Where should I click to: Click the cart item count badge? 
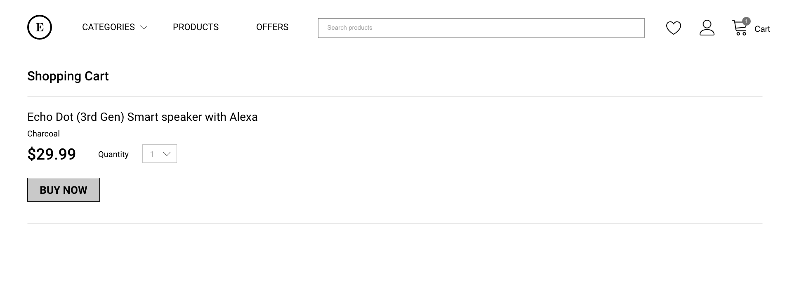746,21
